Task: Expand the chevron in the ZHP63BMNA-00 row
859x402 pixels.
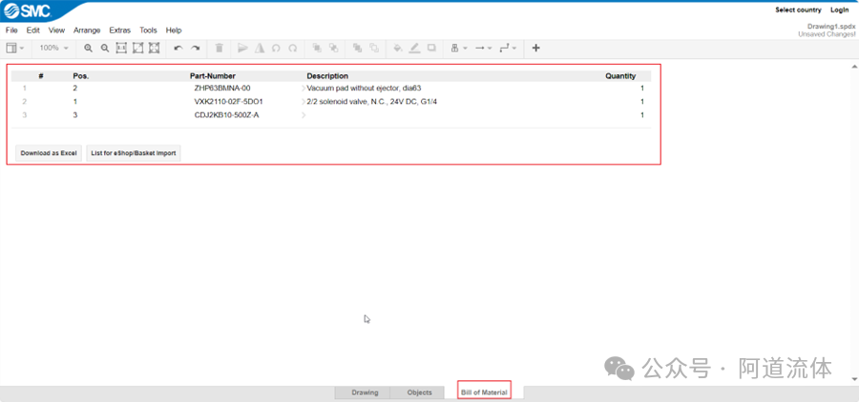Action: 304,88
